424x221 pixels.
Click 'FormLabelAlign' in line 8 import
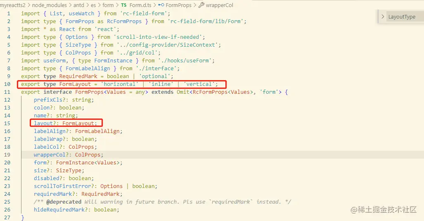coord(88,69)
